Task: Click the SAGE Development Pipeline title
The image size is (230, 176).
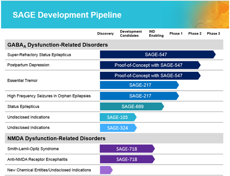Action: 67,15
